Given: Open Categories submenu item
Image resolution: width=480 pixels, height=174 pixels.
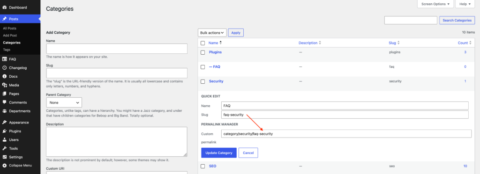Looking at the screenshot, I should click(x=12, y=43).
